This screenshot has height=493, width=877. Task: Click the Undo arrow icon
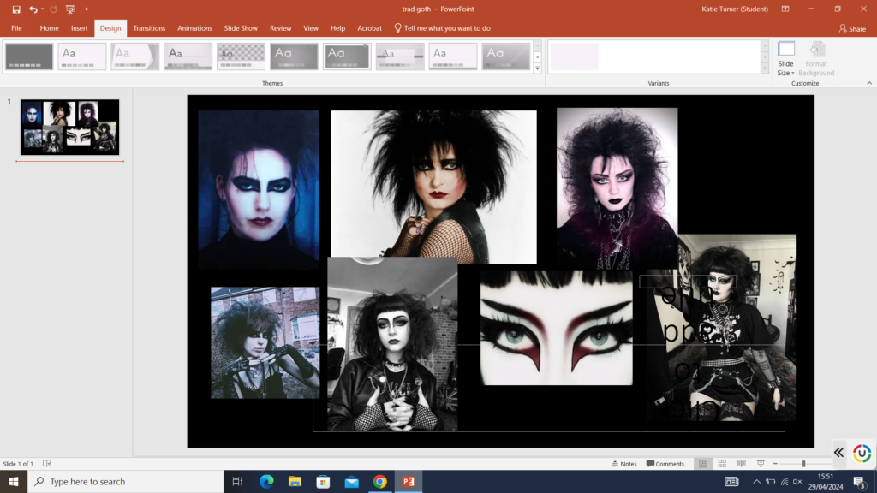tap(33, 9)
